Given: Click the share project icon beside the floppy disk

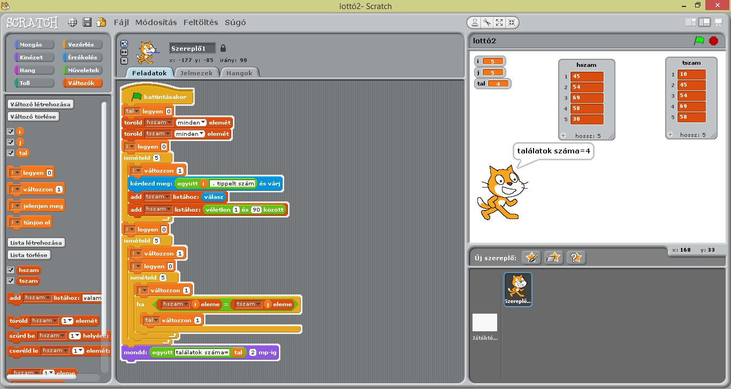Looking at the screenshot, I should tap(101, 22).
